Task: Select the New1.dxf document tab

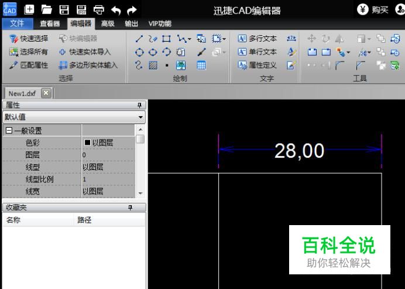Action: pos(22,93)
